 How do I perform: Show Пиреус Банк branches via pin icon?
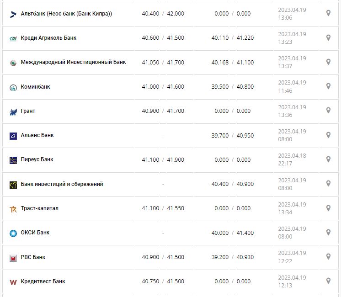(x=328, y=159)
